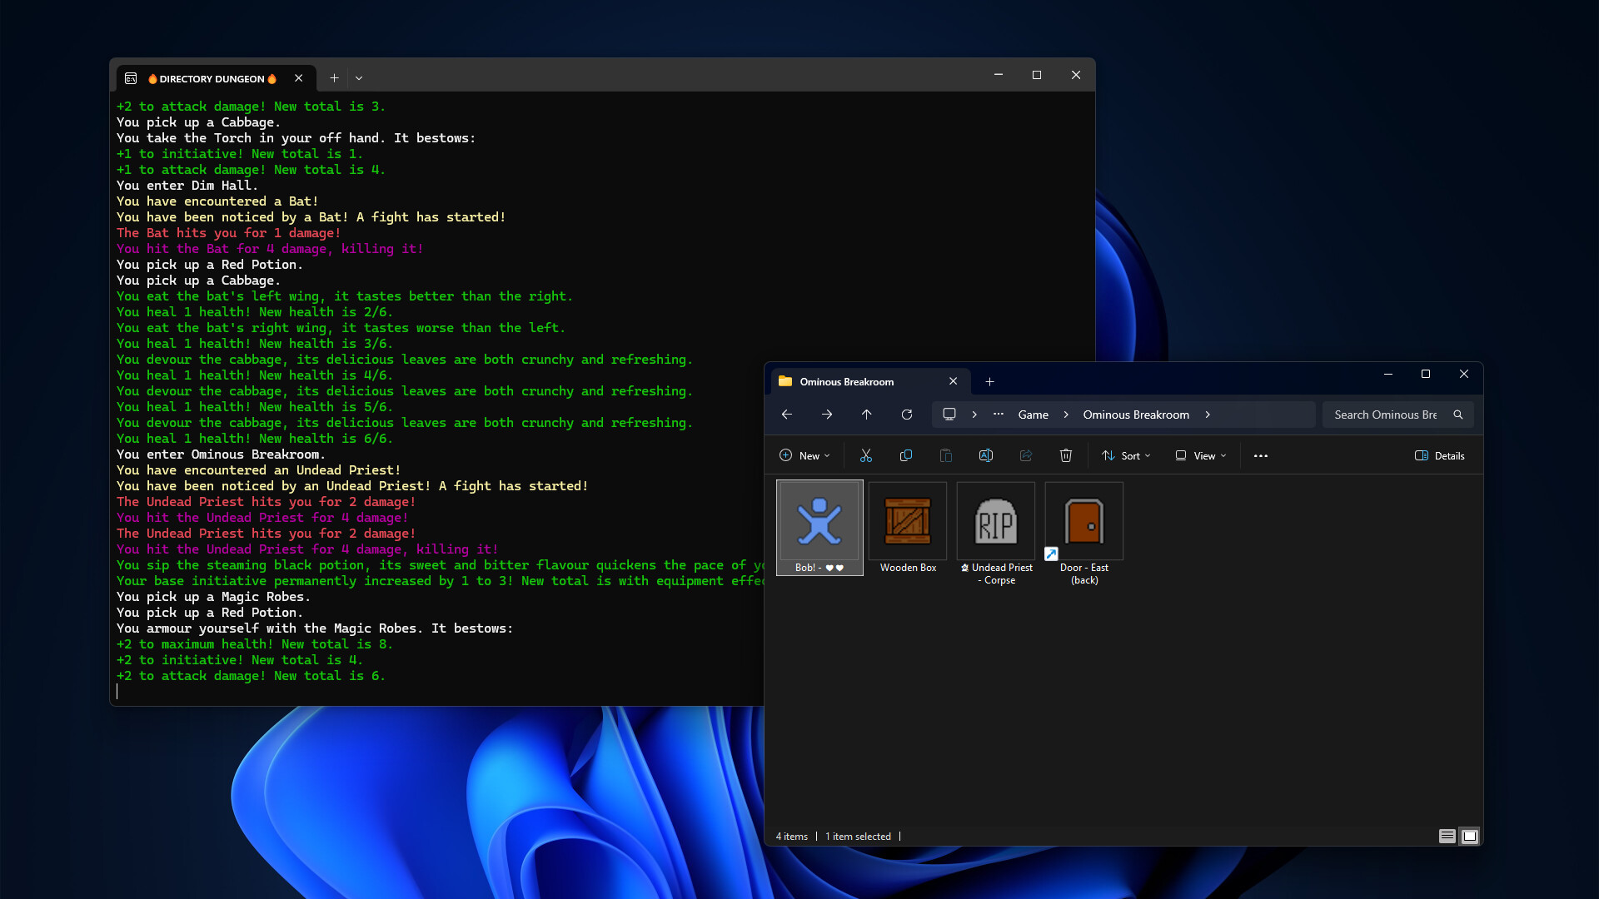Image resolution: width=1599 pixels, height=899 pixels.
Task: Switch to the Ominous Breakroom tab
Action: pos(846,381)
